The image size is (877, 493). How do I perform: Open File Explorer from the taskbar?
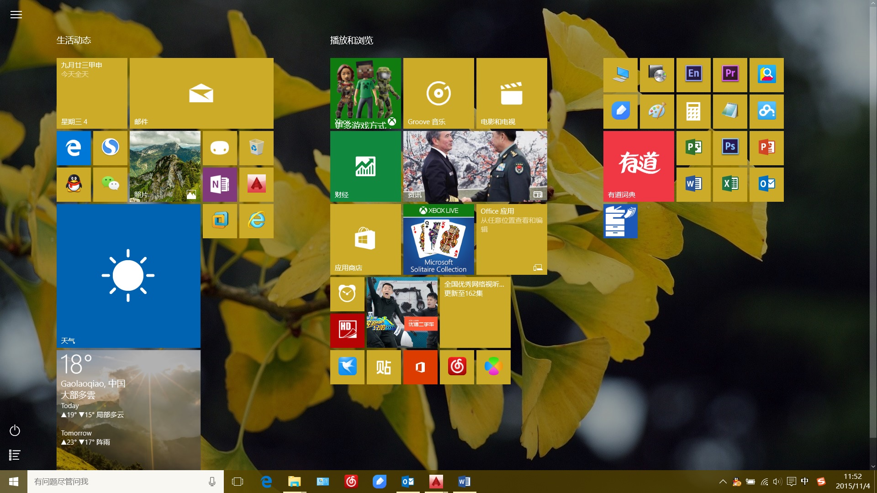(295, 482)
